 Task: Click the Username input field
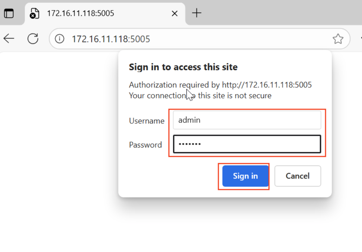click(247, 120)
